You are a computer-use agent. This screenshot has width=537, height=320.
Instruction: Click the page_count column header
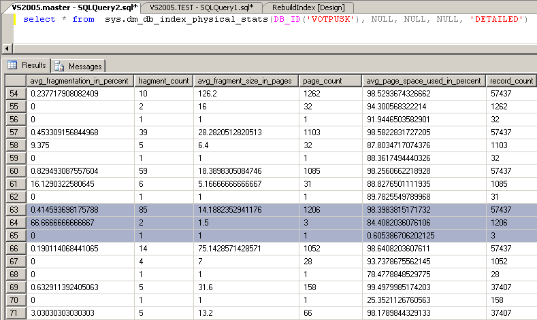tap(330, 81)
